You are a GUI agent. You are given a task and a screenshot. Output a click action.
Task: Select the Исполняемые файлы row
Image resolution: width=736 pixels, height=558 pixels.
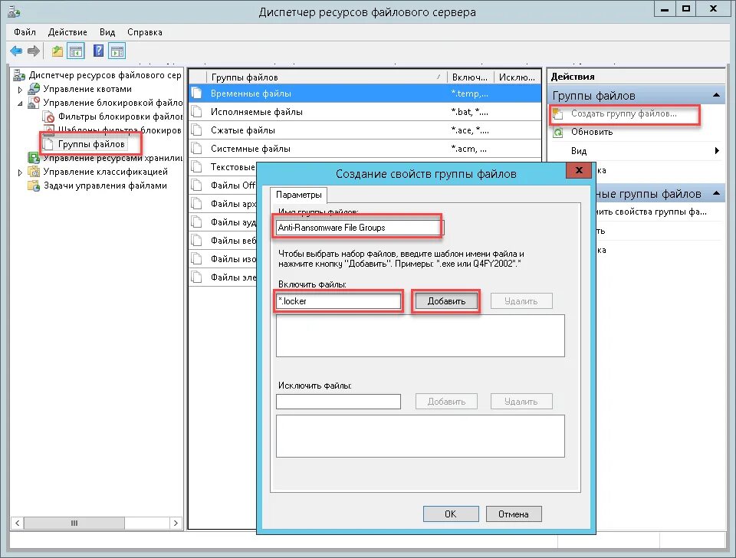coord(365,112)
